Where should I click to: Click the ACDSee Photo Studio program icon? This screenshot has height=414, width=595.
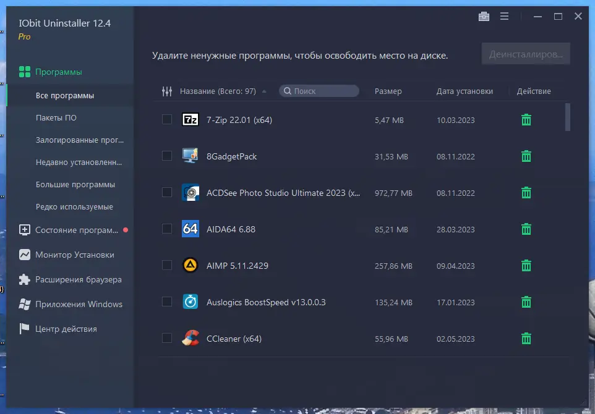190,193
